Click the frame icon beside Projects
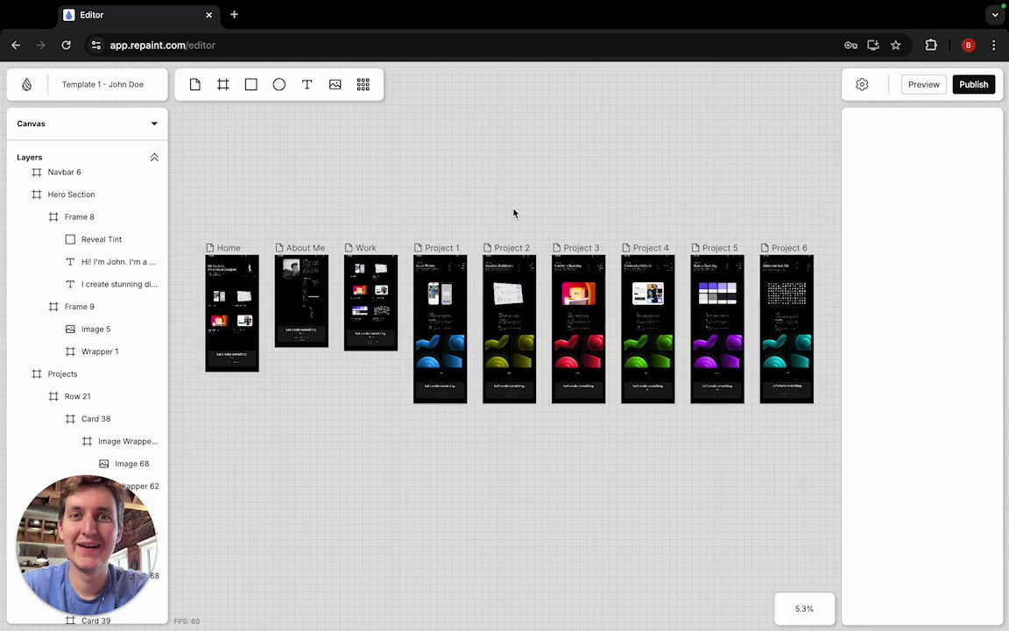Viewport: 1009px width, 631px height. click(x=37, y=374)
